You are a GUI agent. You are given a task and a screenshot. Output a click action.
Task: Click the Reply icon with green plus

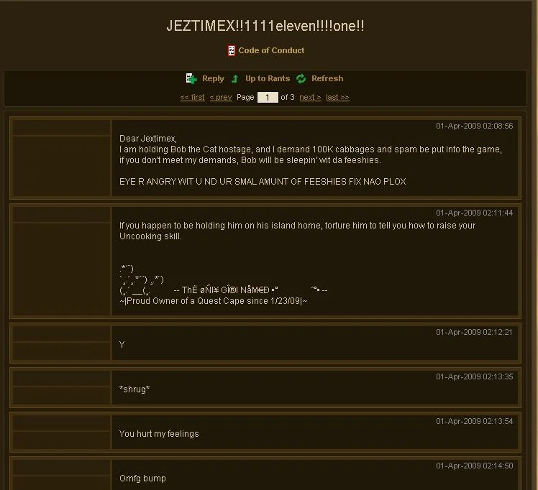point(191,78)
